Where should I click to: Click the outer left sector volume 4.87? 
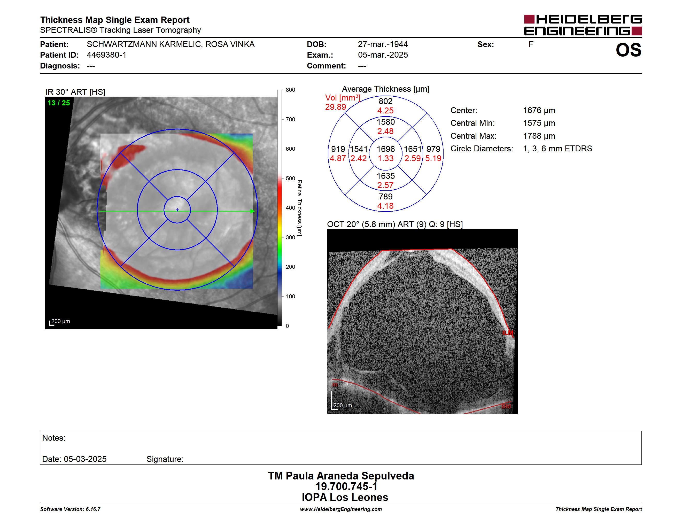pyautogui.click(x=338, y=158)
